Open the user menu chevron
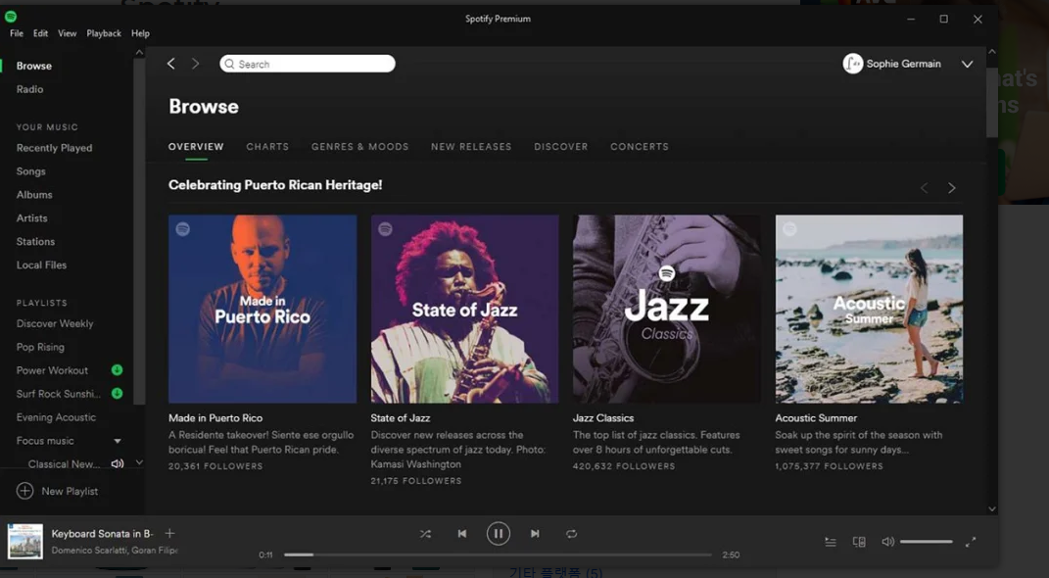 tap(967, 65)
